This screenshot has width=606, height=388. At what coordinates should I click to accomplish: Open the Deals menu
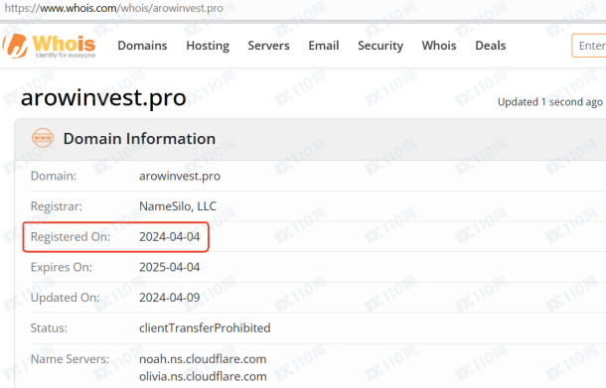click(x=491, y=46)
